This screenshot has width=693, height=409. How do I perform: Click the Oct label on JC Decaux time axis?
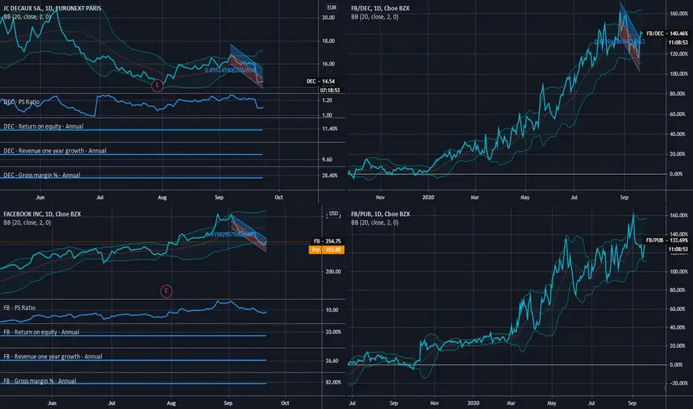(x=278, y=197)
